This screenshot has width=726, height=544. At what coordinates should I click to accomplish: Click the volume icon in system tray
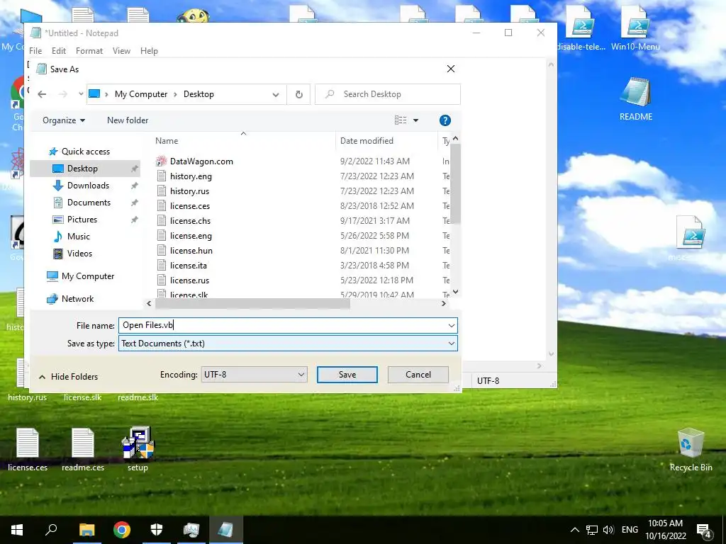pos(608,530)
